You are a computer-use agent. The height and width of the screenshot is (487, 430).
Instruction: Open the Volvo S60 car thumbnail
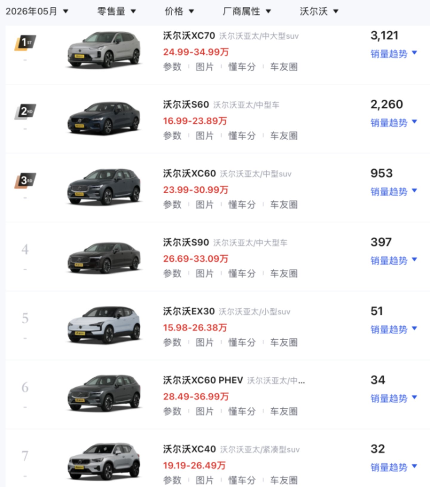104,118
